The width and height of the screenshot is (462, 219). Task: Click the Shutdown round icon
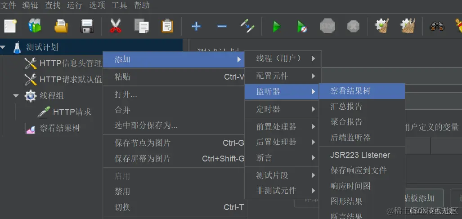pos(353,26)
